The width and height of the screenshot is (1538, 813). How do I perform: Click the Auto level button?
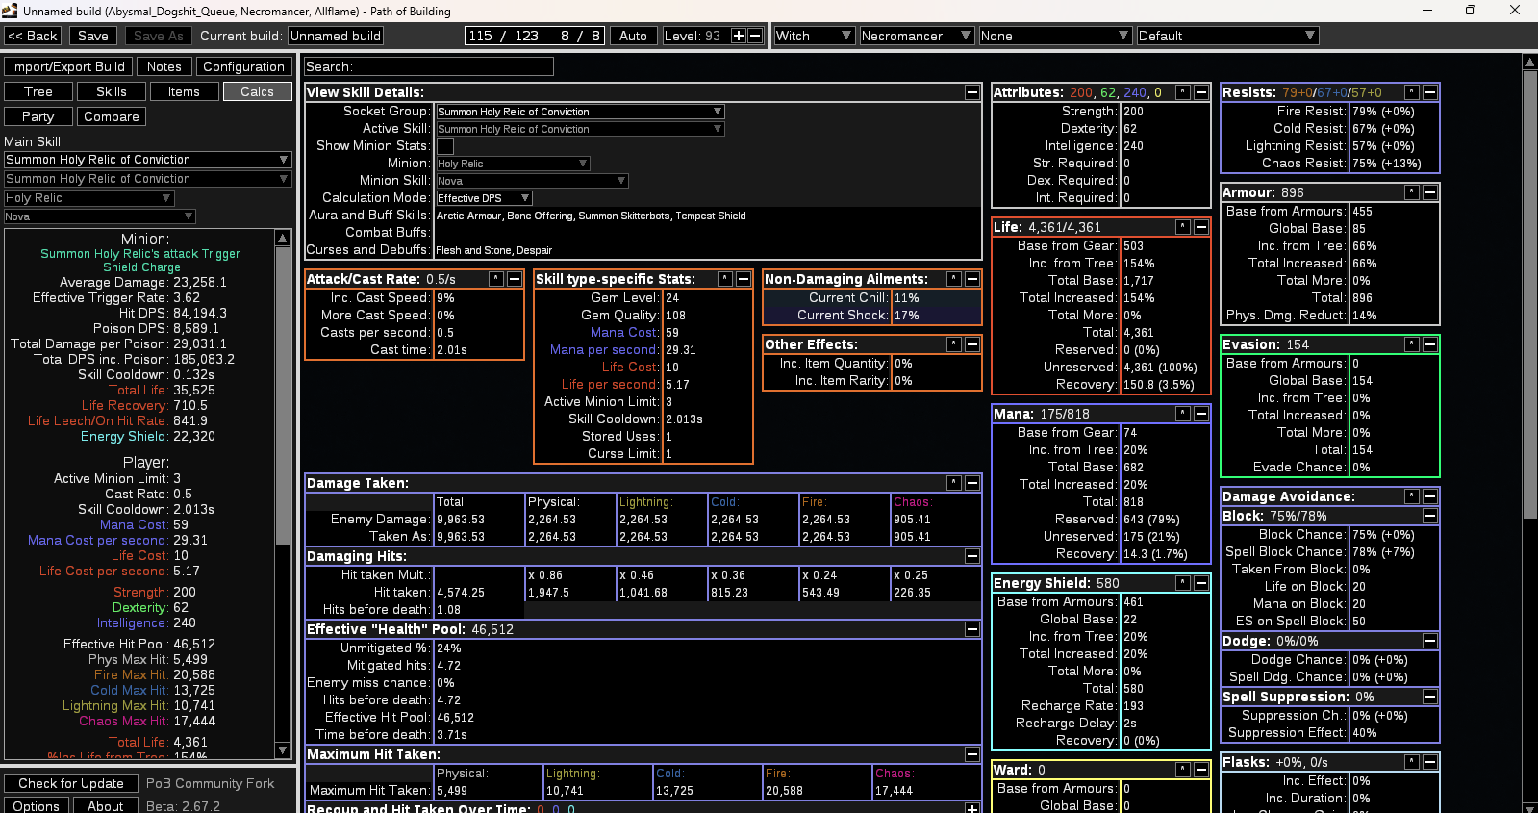[633, 36]
